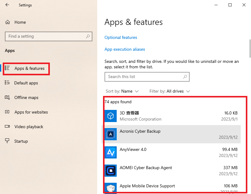Select Apps & features in sidebar

click(29, 68)
